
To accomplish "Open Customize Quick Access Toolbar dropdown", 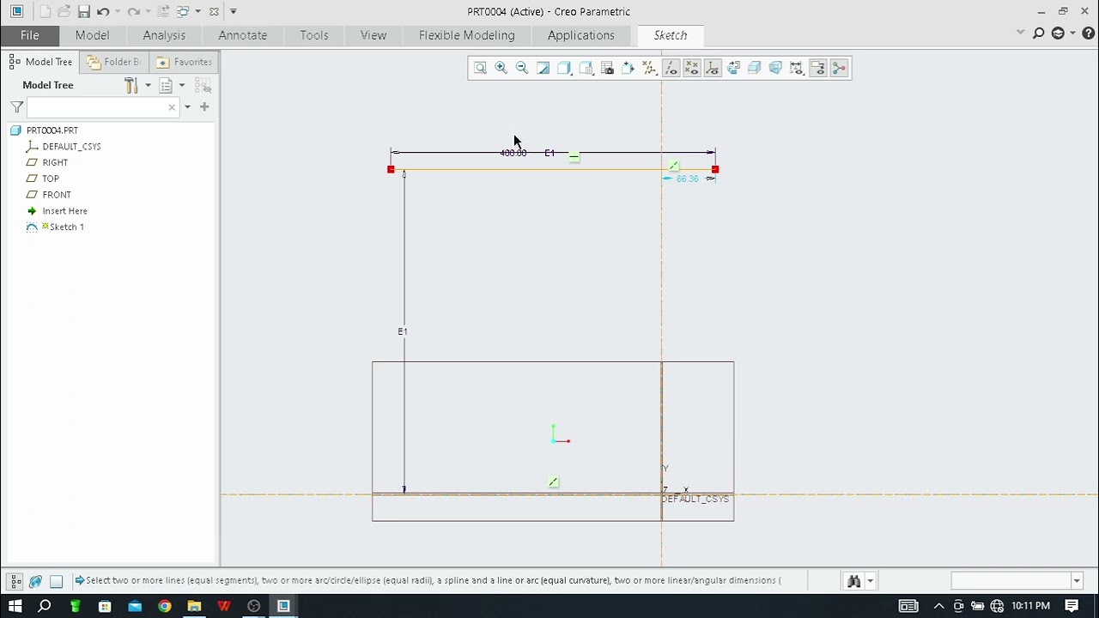I will (x=234, y=11).
